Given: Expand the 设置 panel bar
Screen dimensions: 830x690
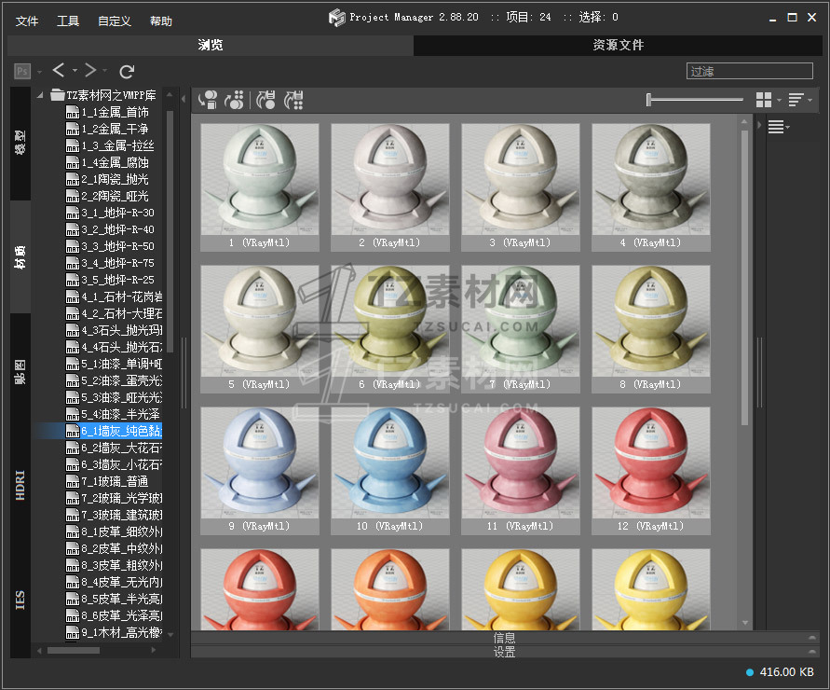Looking at the screenshot, I should click(504, 652).
